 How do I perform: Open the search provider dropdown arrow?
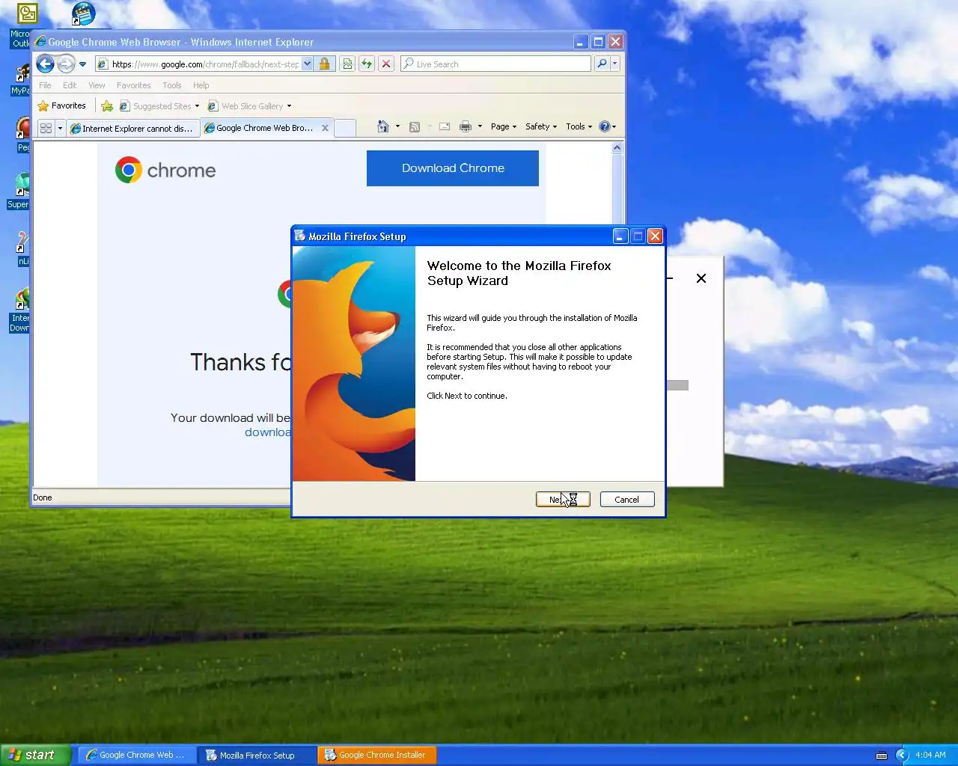coord(615,64)
